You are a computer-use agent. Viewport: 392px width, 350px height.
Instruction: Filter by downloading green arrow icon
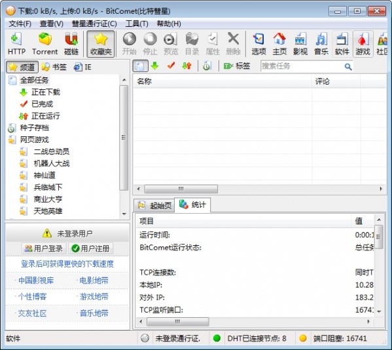coord(155,66)
